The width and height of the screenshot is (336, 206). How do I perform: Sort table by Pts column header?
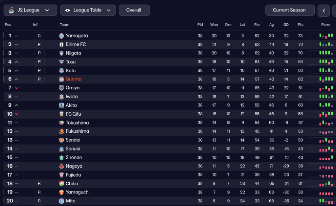(x=301, y=25)
